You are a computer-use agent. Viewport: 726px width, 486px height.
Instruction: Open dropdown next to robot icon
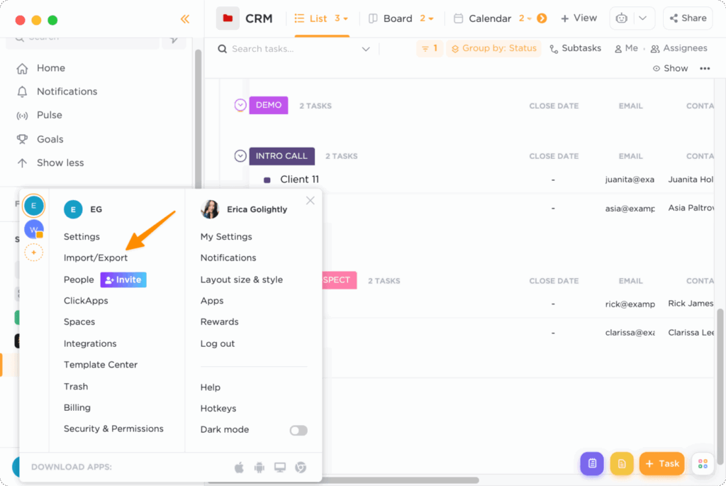(x=642, y=18)
